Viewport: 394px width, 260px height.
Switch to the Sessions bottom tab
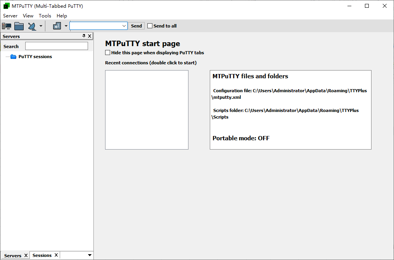pyautogui.click(x=42, y=255)
